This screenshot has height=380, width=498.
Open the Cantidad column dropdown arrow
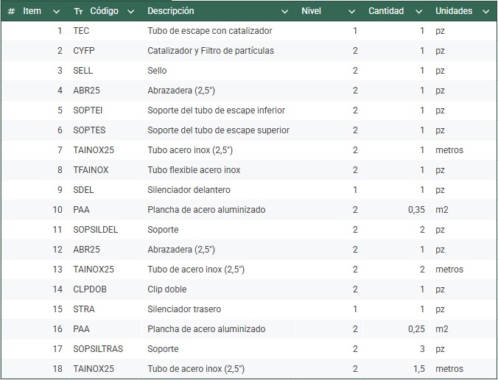click(418, 12)
